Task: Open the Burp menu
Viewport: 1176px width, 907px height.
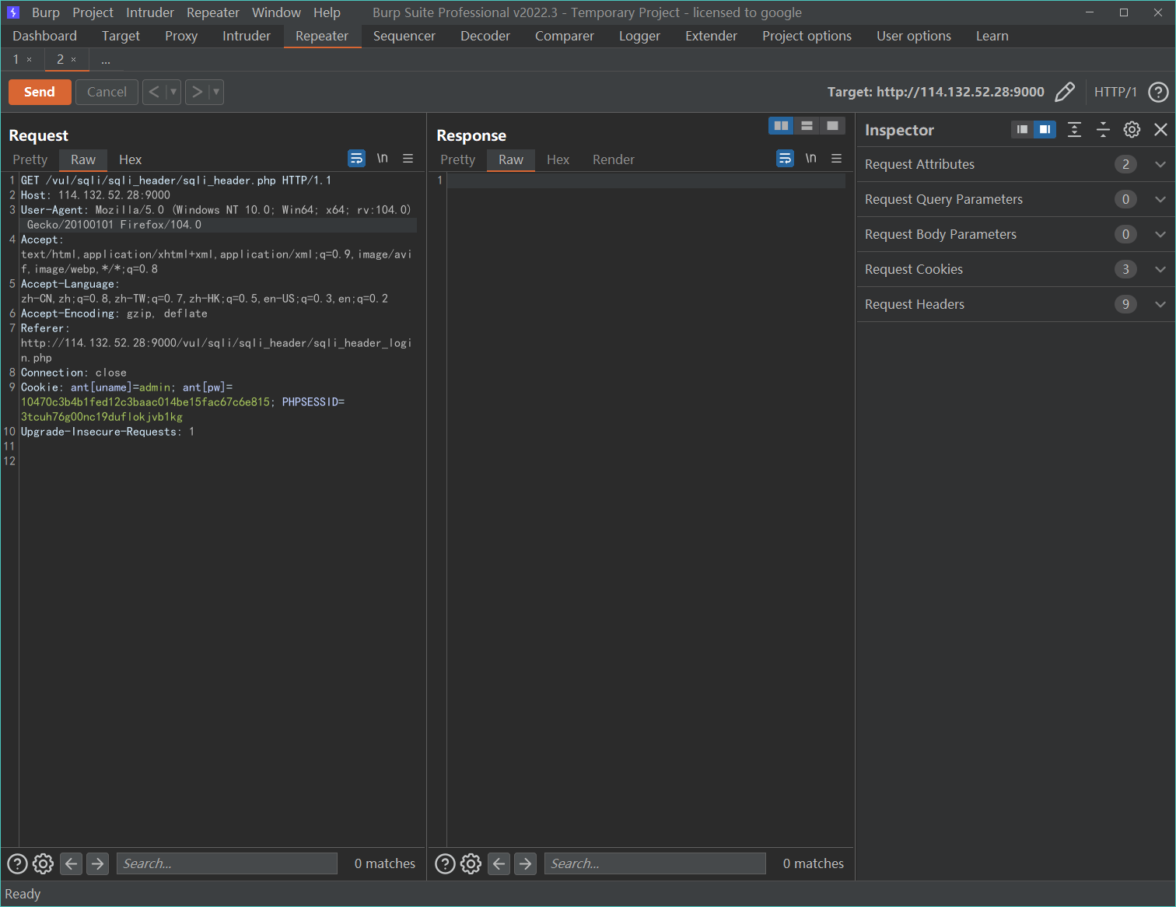Action: click(x=46, y=12)
